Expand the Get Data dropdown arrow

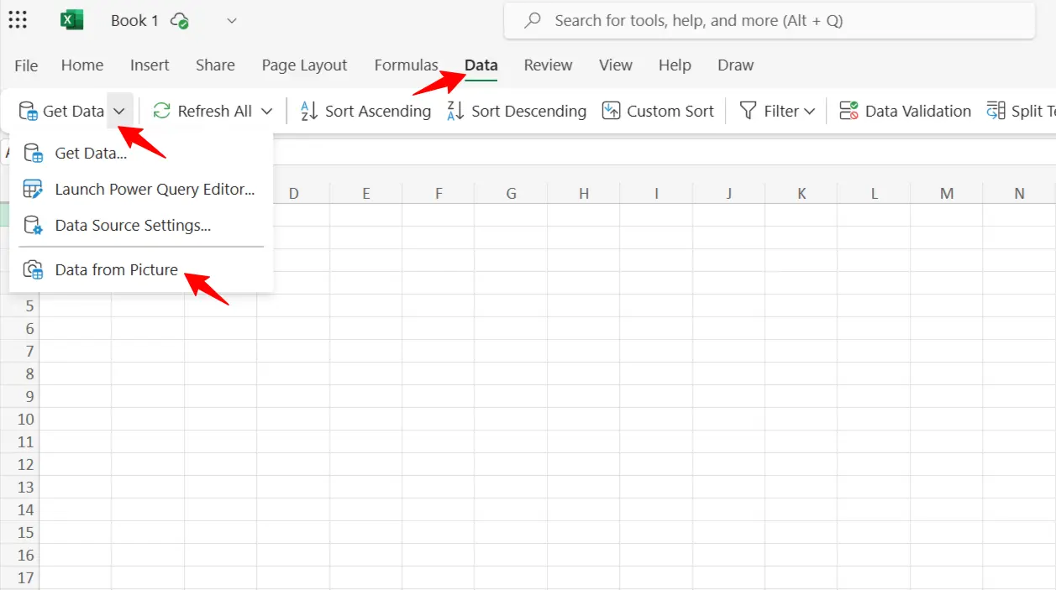pos(119,111)
